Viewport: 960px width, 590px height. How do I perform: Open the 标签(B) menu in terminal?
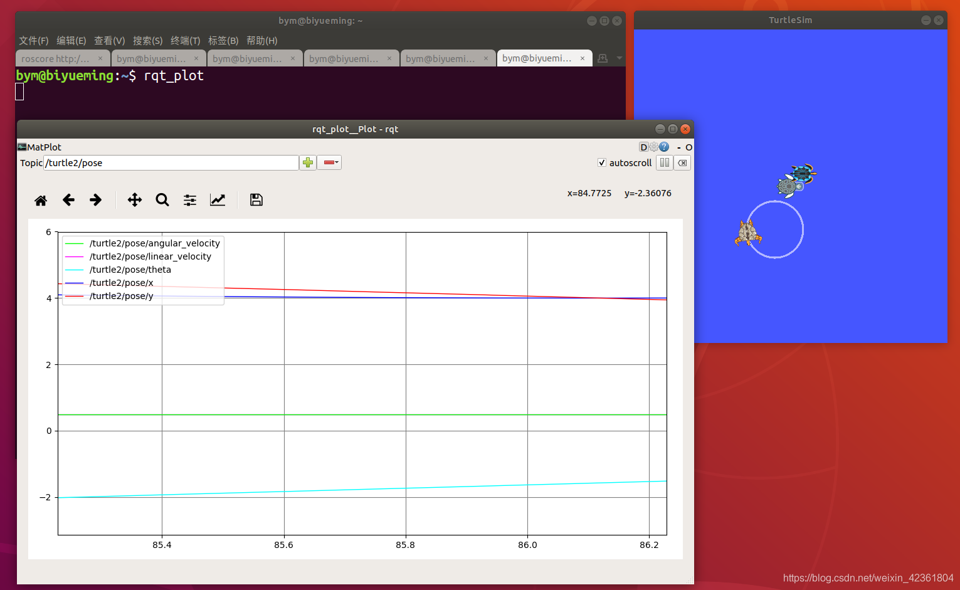tap(223, 41)
